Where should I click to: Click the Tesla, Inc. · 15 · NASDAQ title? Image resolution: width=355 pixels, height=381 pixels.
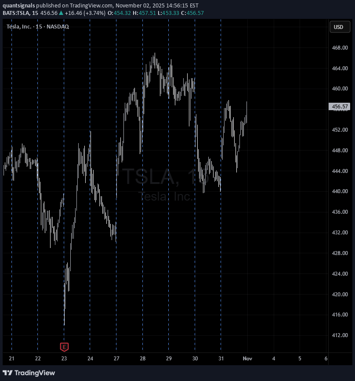[38, 26]
